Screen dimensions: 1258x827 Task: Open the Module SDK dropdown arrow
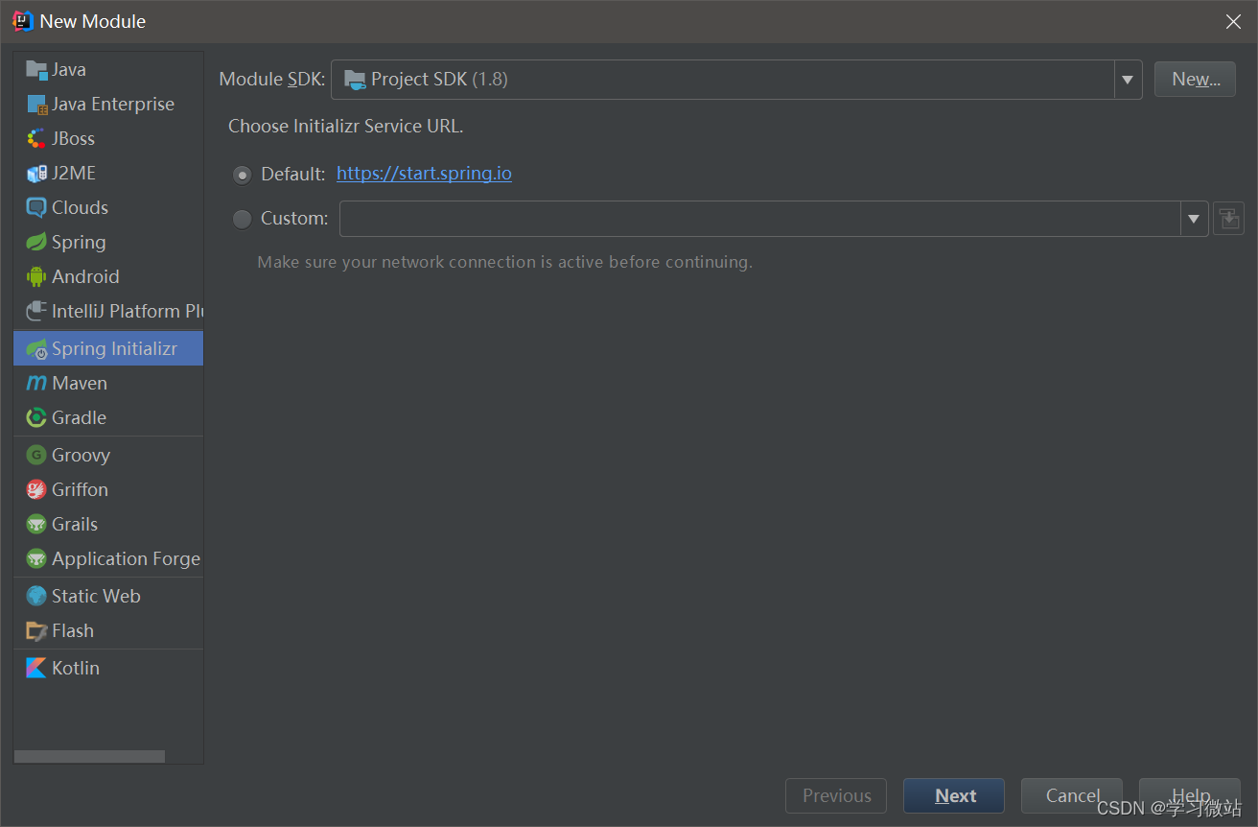click(1128, 80)
